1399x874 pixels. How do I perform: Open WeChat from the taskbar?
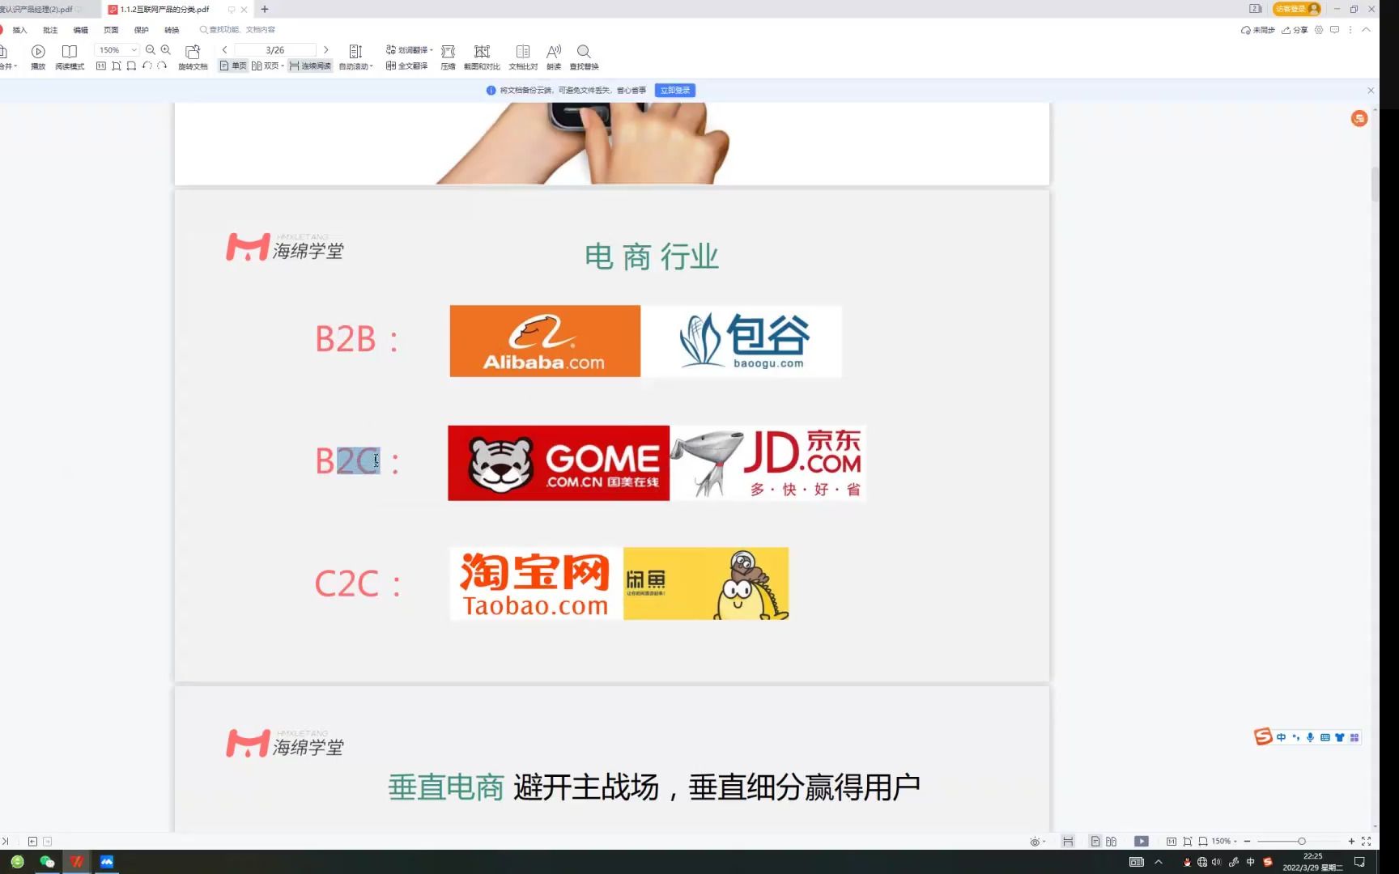[x=47, y=862]
